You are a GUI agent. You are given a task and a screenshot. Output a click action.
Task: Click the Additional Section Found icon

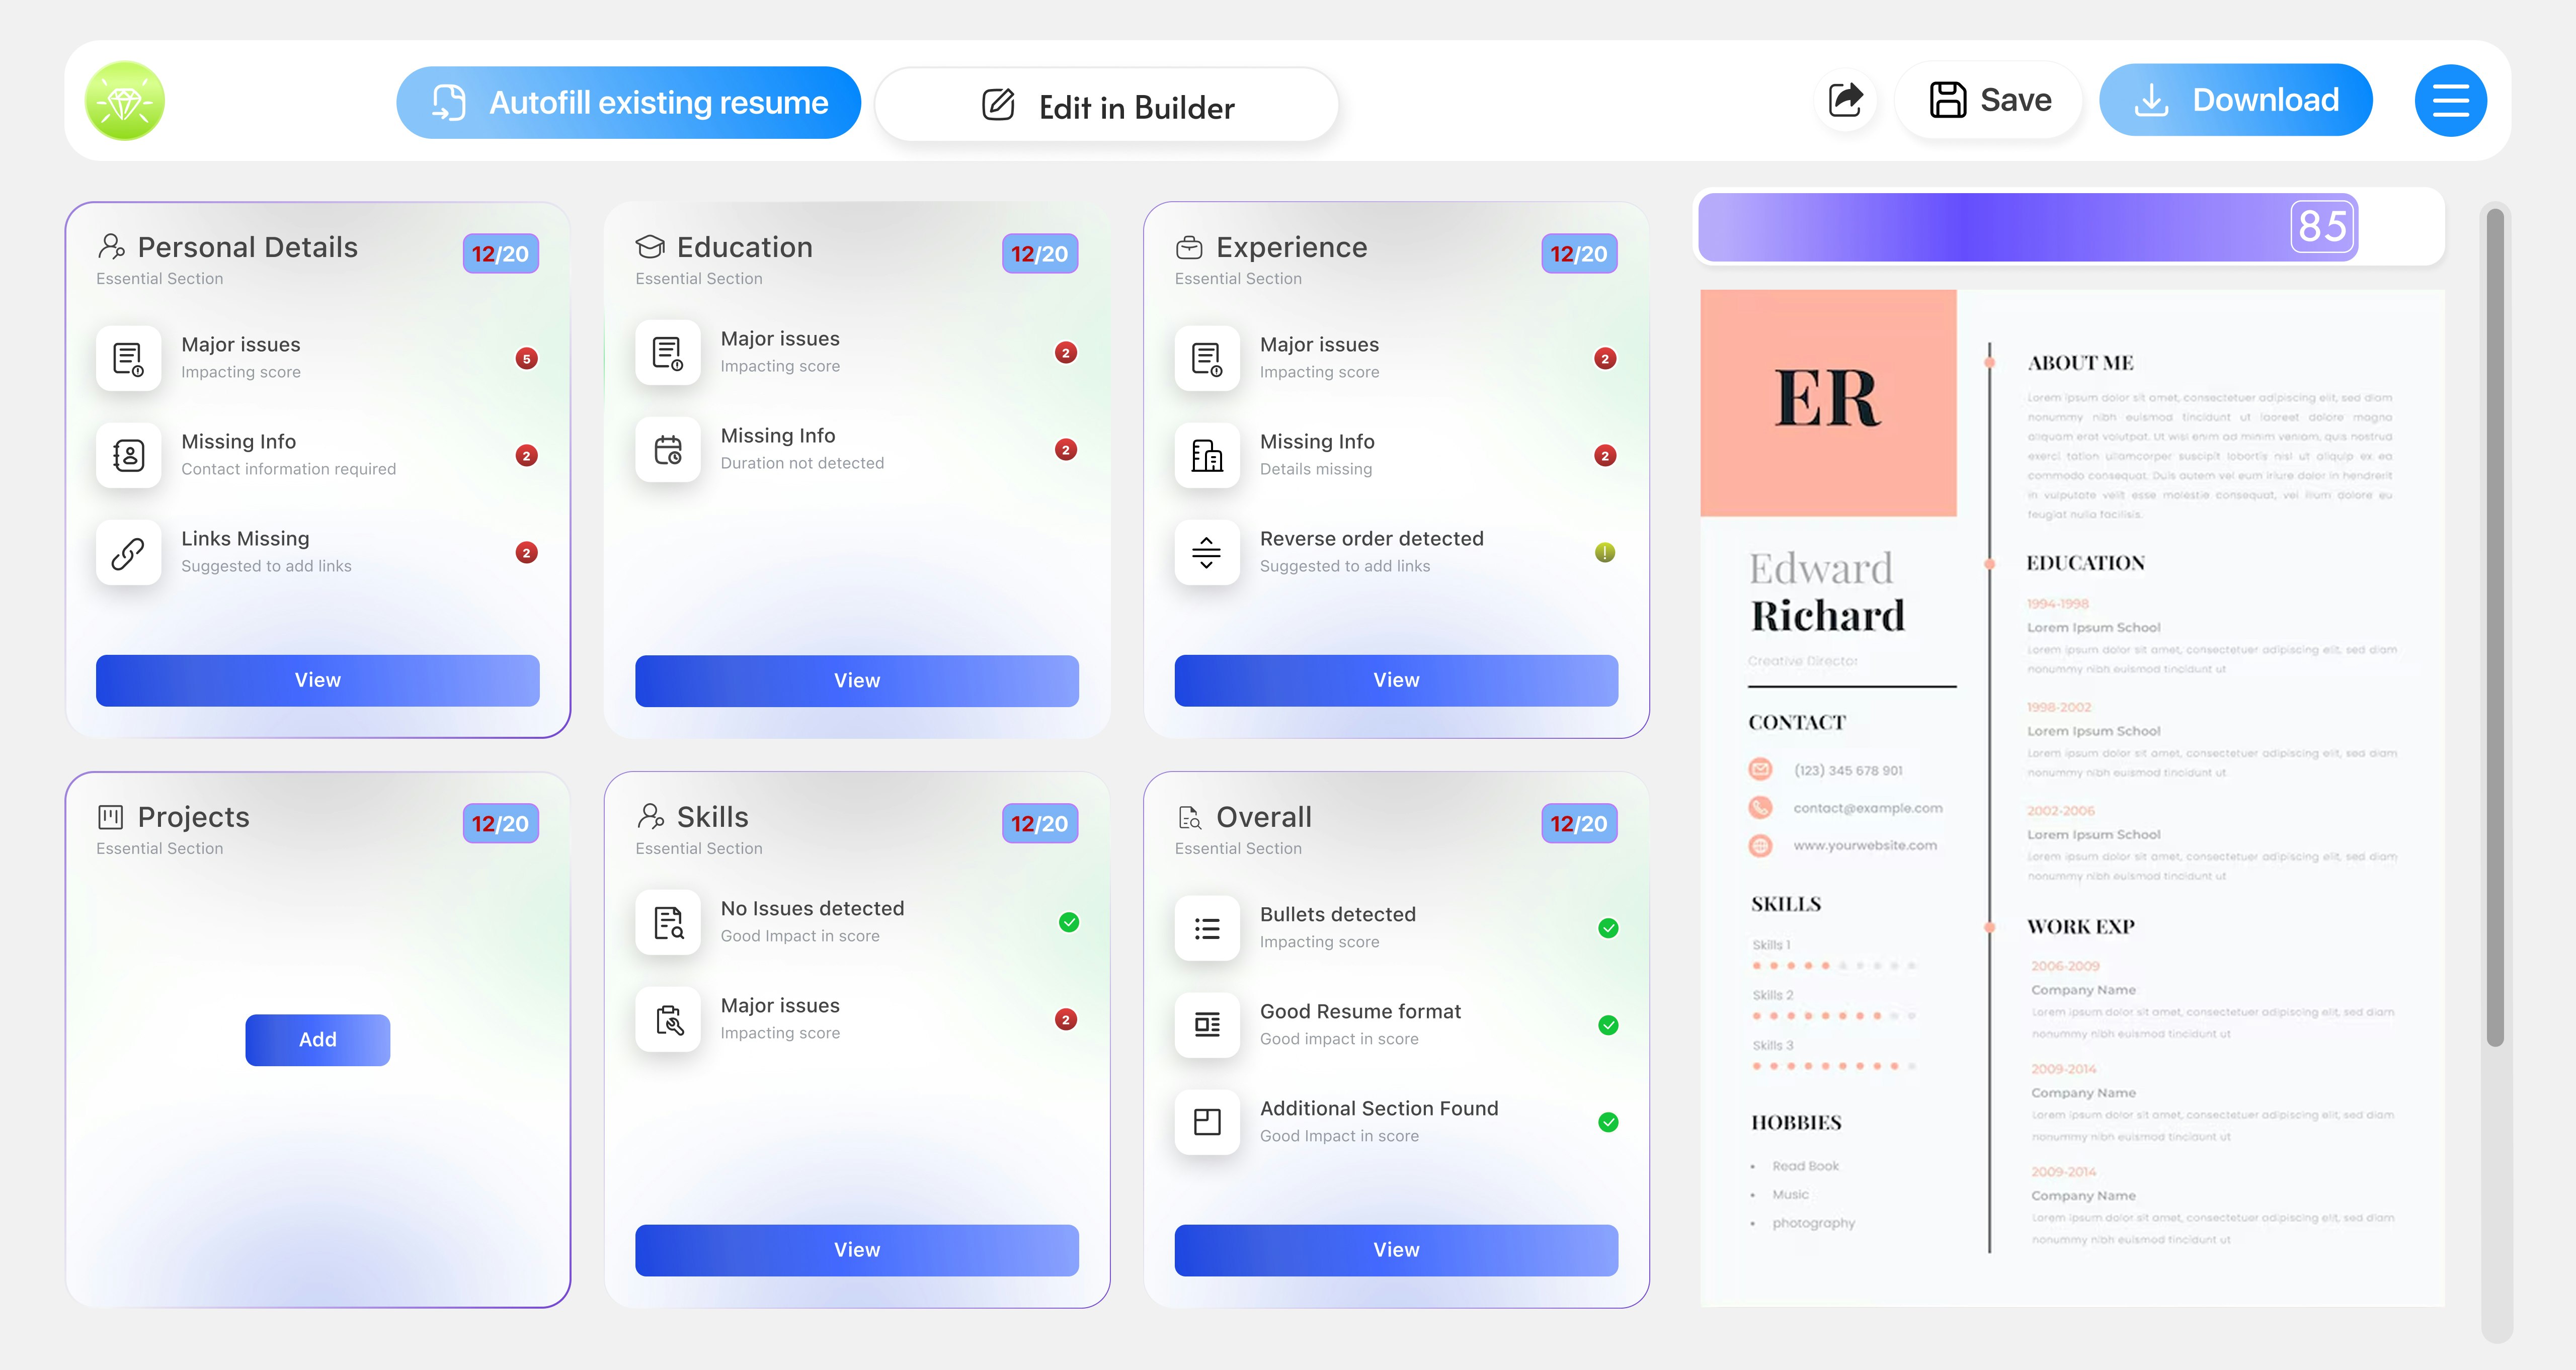(x=1207, y=1121)
